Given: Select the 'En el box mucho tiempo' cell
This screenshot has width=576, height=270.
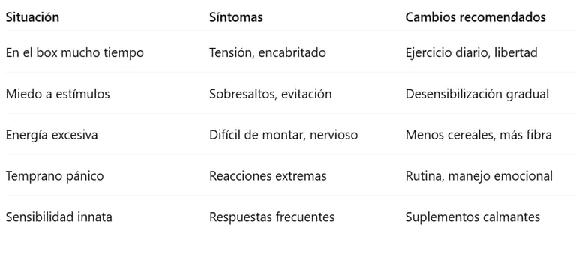Looking at the screenshot, I should pos(74,53).
